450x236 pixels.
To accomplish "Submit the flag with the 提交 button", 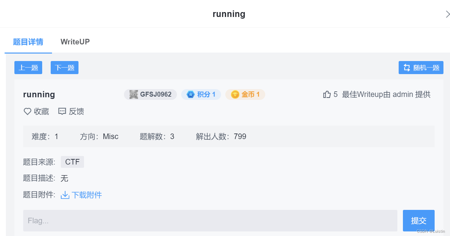I will (x=418, y=221).
